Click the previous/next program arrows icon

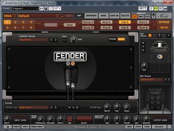(x=41, y=8)
